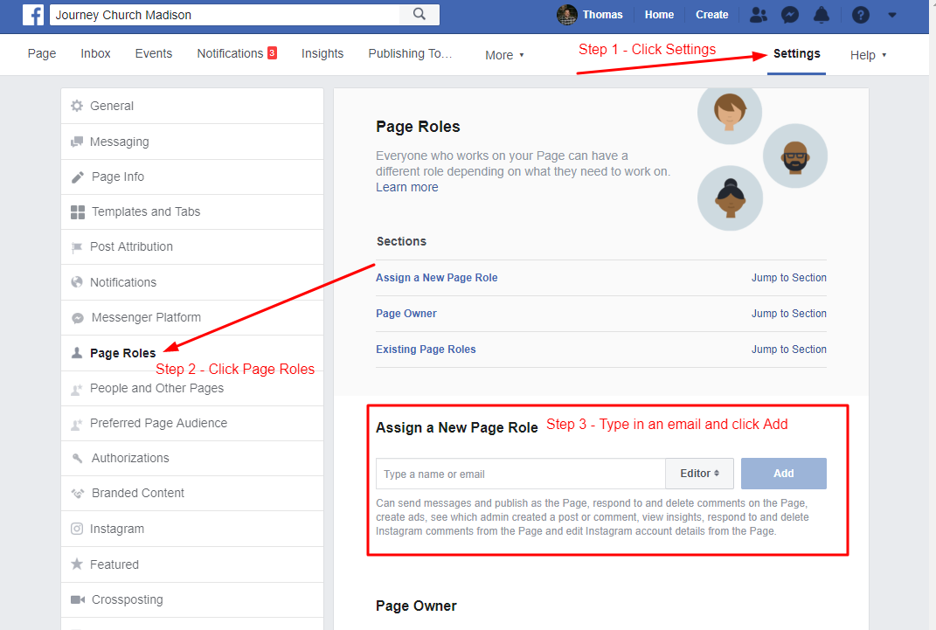Open the Editor role dropdown
This screenshot has width=936, height=630.
click(699, 473)
